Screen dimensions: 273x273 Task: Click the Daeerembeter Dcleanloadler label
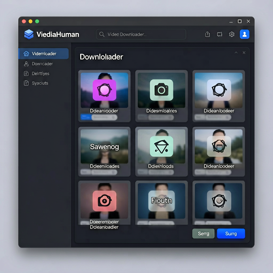pos(104,224)
